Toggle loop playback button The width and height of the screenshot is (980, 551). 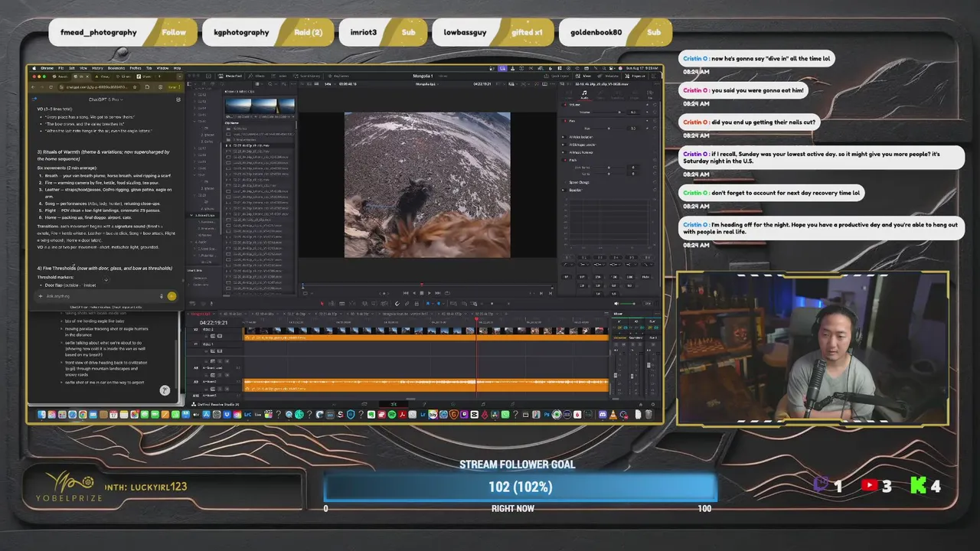click(x=447, y=293)
